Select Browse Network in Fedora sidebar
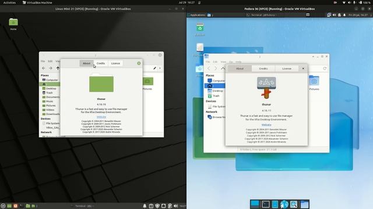Image resolution: width=373 pixels, height=209 pixels. coord(215,117)
